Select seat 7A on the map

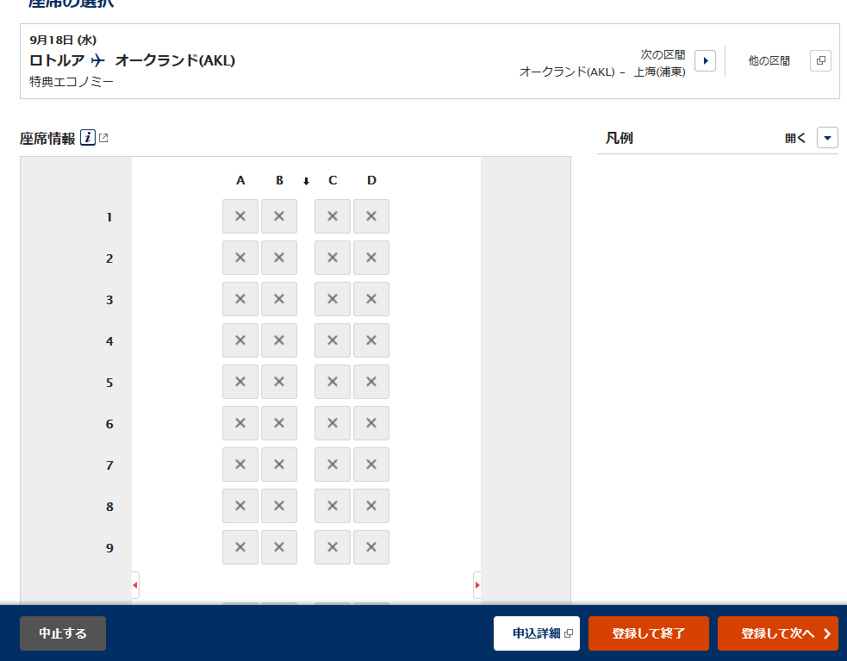(x=240, y=465)
